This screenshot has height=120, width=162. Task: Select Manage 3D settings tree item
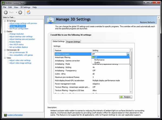pyautogui.click(x=18, y=26)
